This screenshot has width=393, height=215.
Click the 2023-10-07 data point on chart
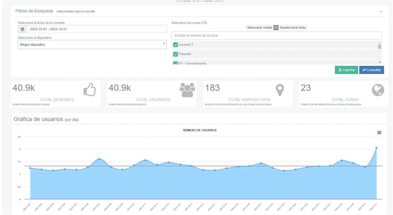99,159
